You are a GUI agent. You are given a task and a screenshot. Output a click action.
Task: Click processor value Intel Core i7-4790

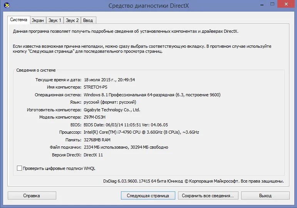[x=141, y=132]
